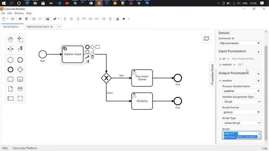Image resolution: width=269 pixels, height=151 pixels.
Task: Delete Weather Check with trash icon
Action: pyautogui.click(x=92, y=57)
